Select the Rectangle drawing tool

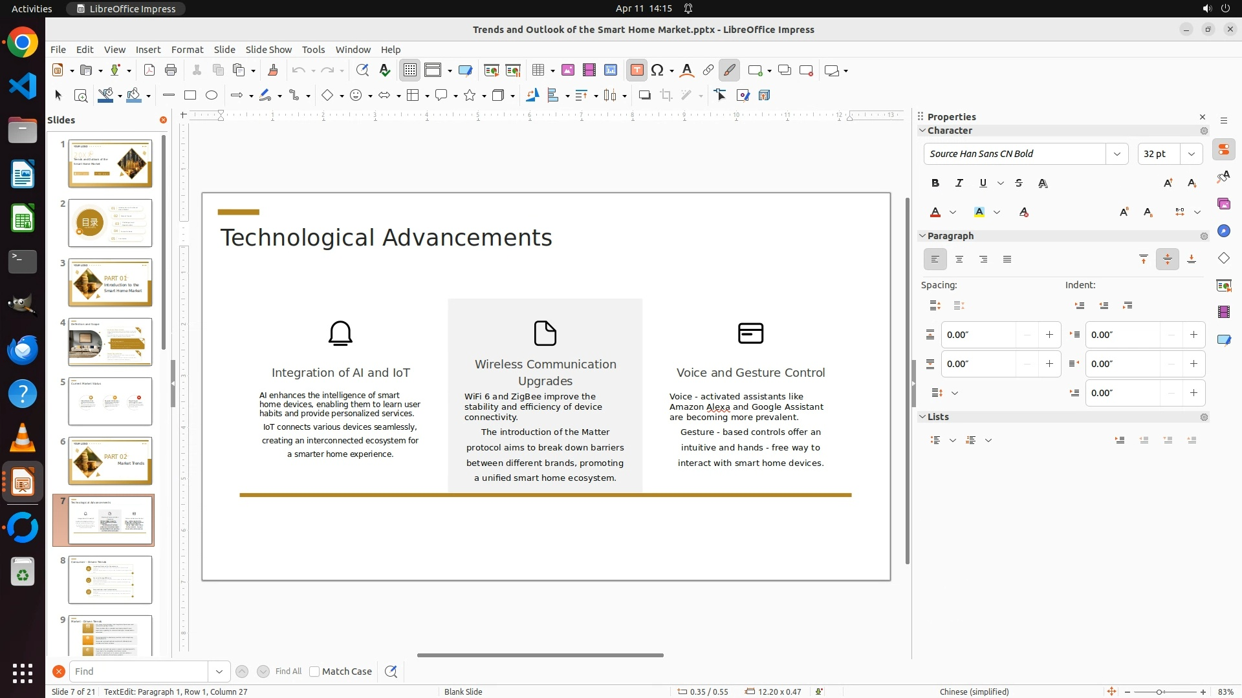click(190, 96)
